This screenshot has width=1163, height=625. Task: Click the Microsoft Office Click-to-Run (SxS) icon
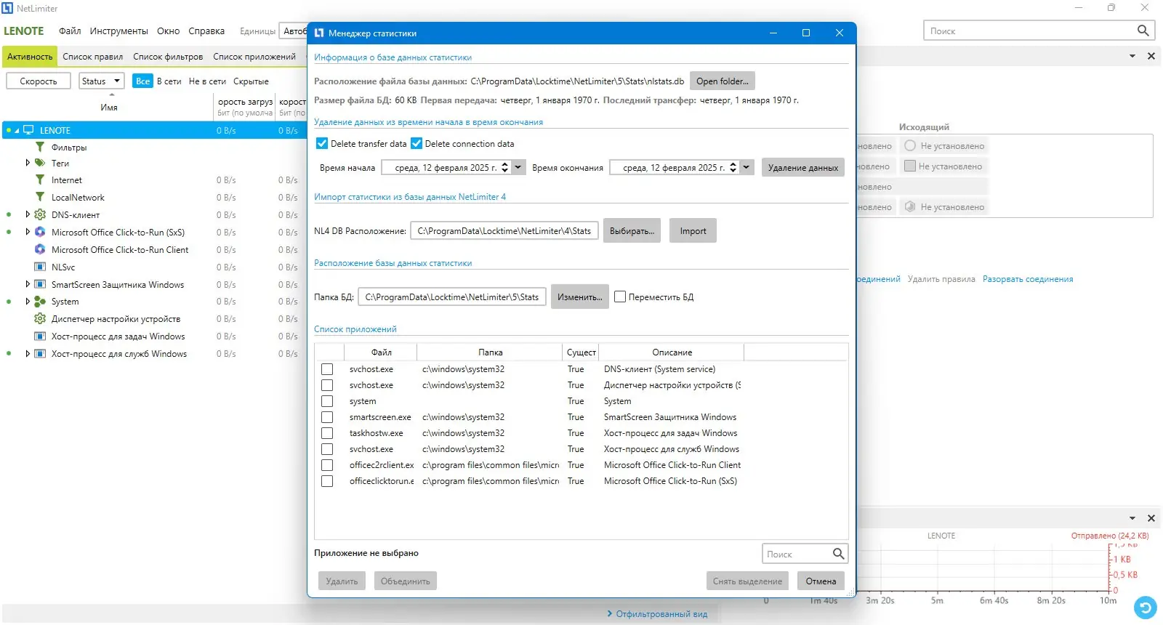40,232
